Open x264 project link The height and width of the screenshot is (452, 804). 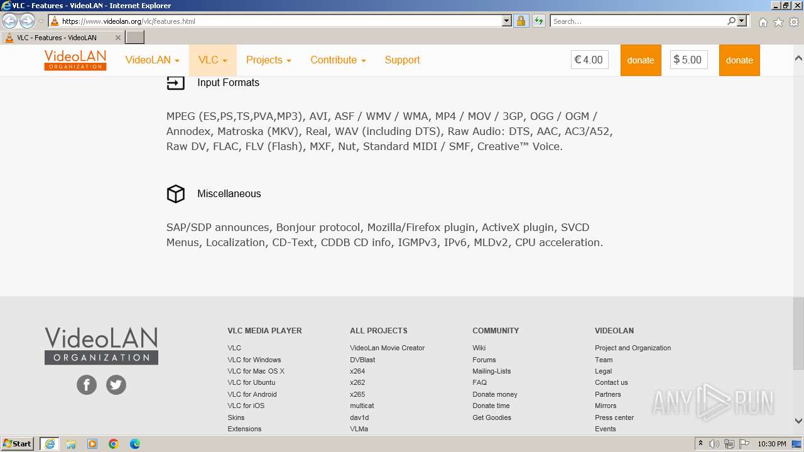click(x=357, y=371)
